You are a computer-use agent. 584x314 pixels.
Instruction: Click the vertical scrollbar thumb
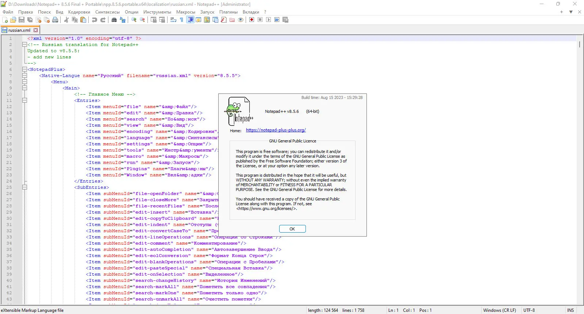click(579, 44)
